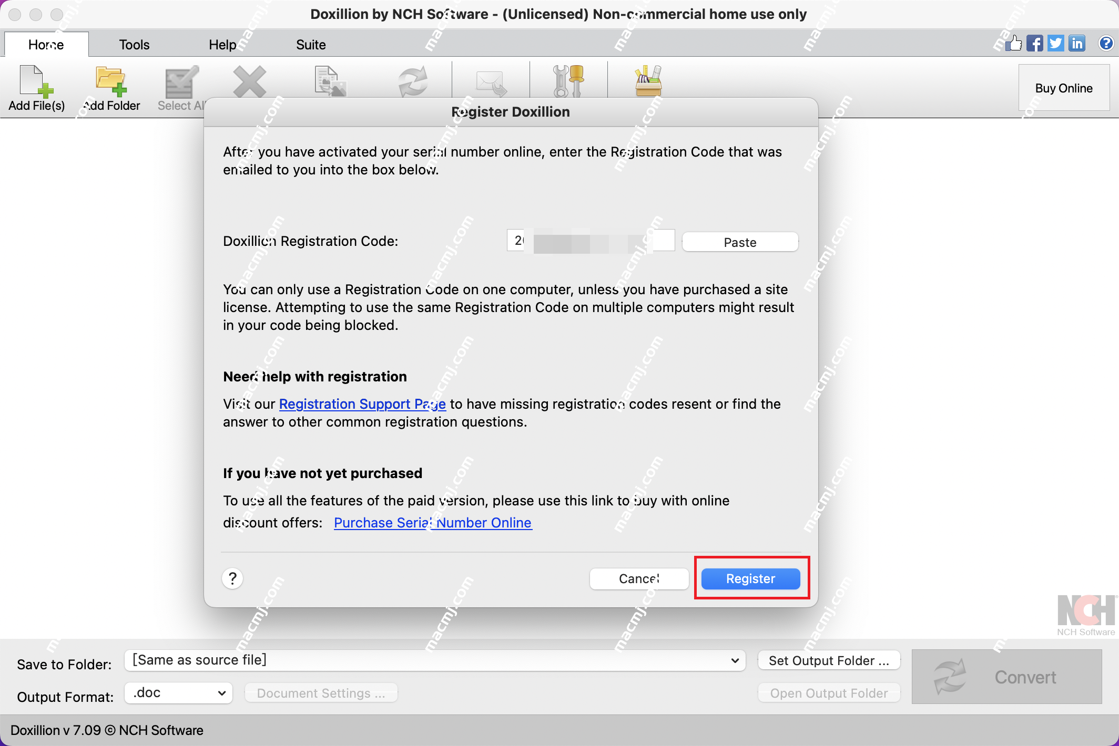Click the Document Settings button
1119x746 pixels.
pyautogui.click(x=321, y=693)
